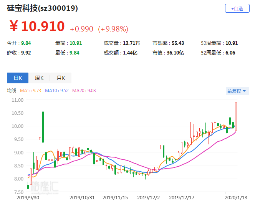Switch to the 周K weekly chart tab
The width and height of the screenshot is (255, 202).
coord(39,78)
